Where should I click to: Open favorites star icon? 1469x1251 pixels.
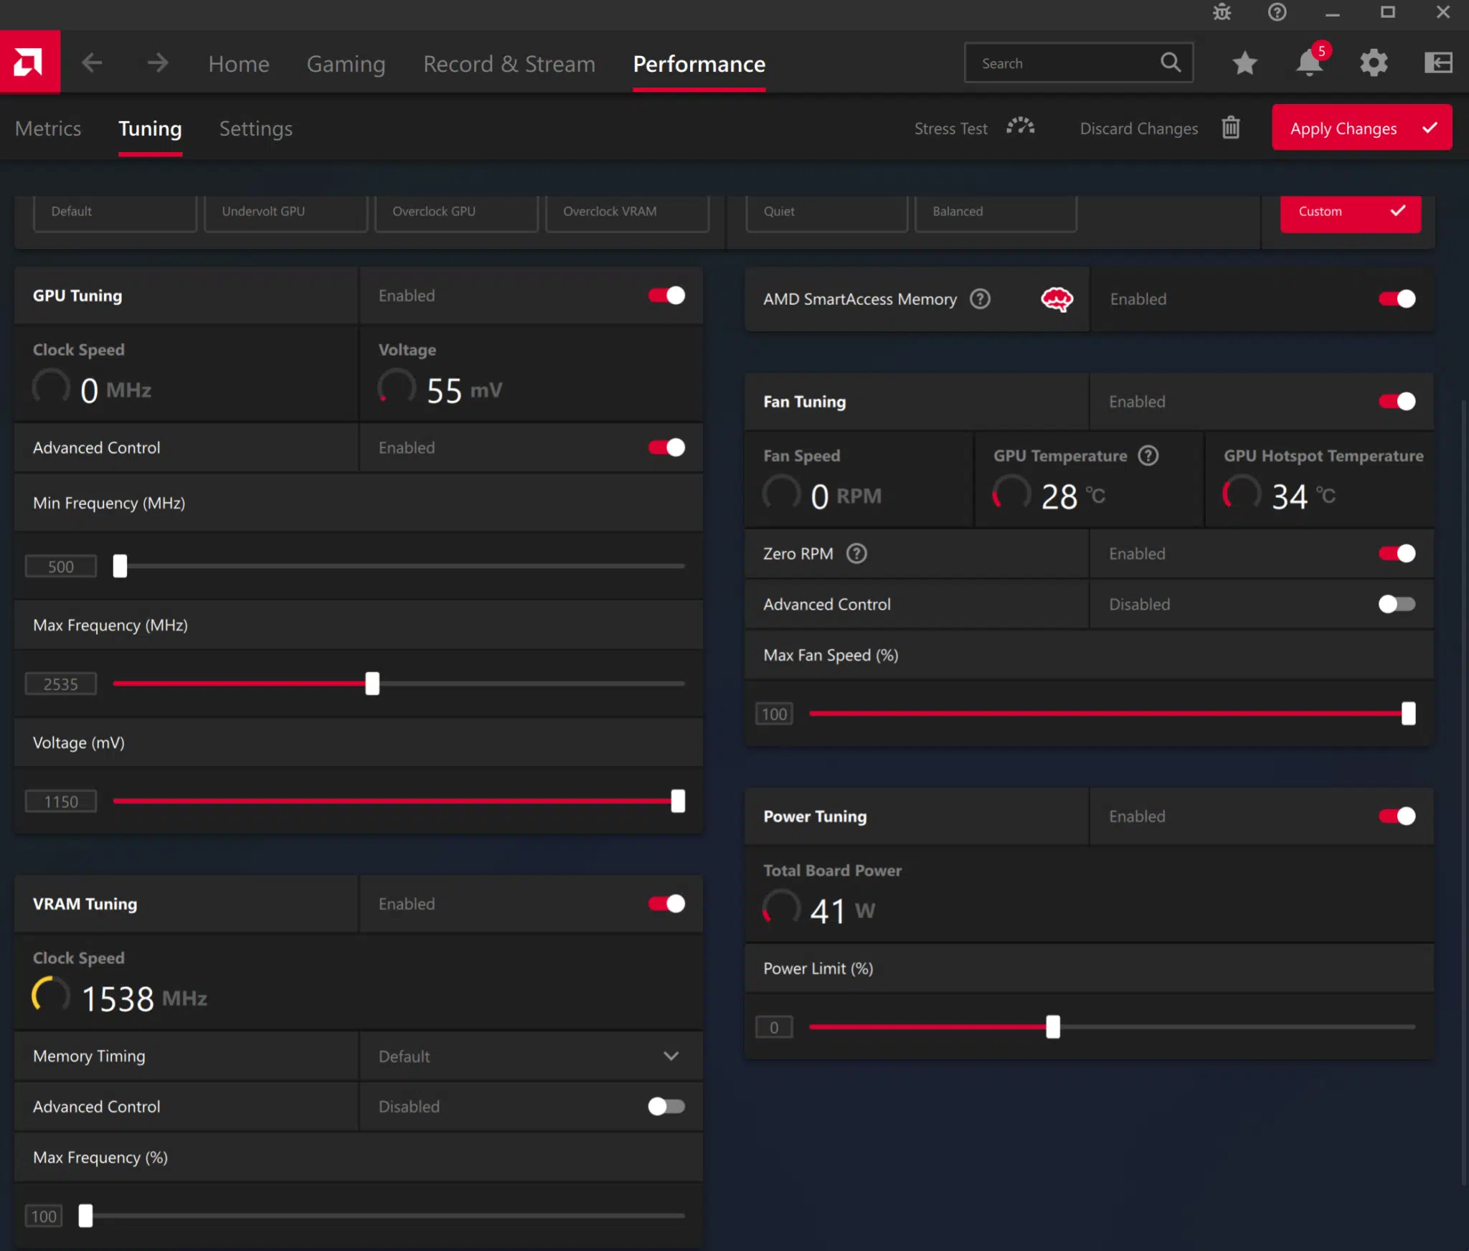pyautogui.click(x=1245, y=63)
